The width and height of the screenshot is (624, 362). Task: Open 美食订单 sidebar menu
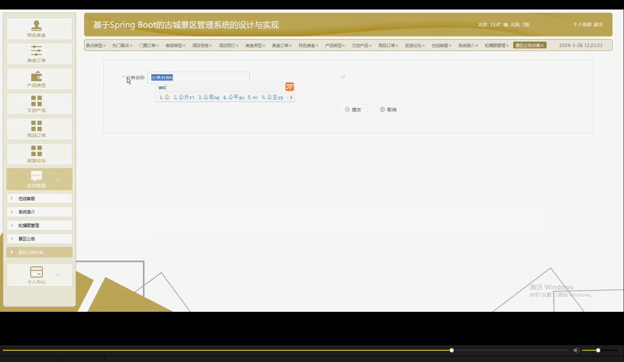pyautogui.click(x=39, y=54)
